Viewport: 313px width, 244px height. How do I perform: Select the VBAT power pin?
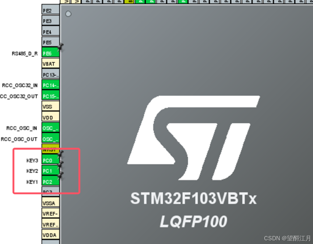point(51,63)
